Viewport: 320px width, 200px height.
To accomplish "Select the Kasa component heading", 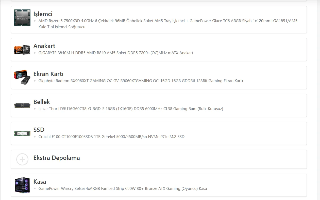I will 40,182.
